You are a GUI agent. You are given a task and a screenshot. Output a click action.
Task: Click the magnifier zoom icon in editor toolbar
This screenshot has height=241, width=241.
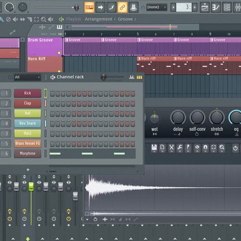(x=222, y=147)
